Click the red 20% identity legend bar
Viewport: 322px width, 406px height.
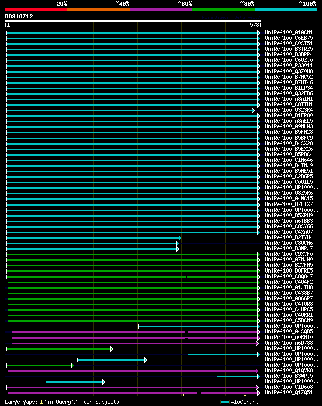36,9
